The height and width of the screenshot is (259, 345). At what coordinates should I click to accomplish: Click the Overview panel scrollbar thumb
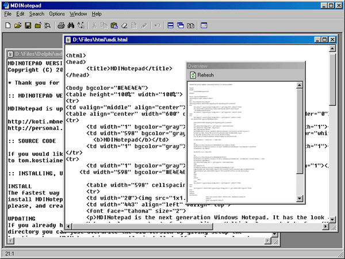[x=300, y=131]
